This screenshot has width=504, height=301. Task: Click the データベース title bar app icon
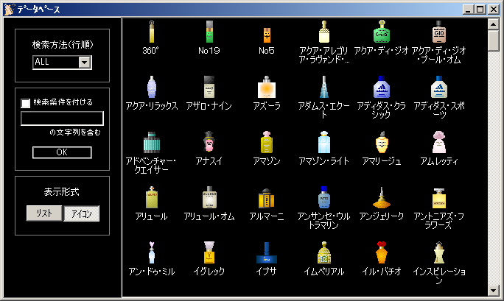coord(9,10)
